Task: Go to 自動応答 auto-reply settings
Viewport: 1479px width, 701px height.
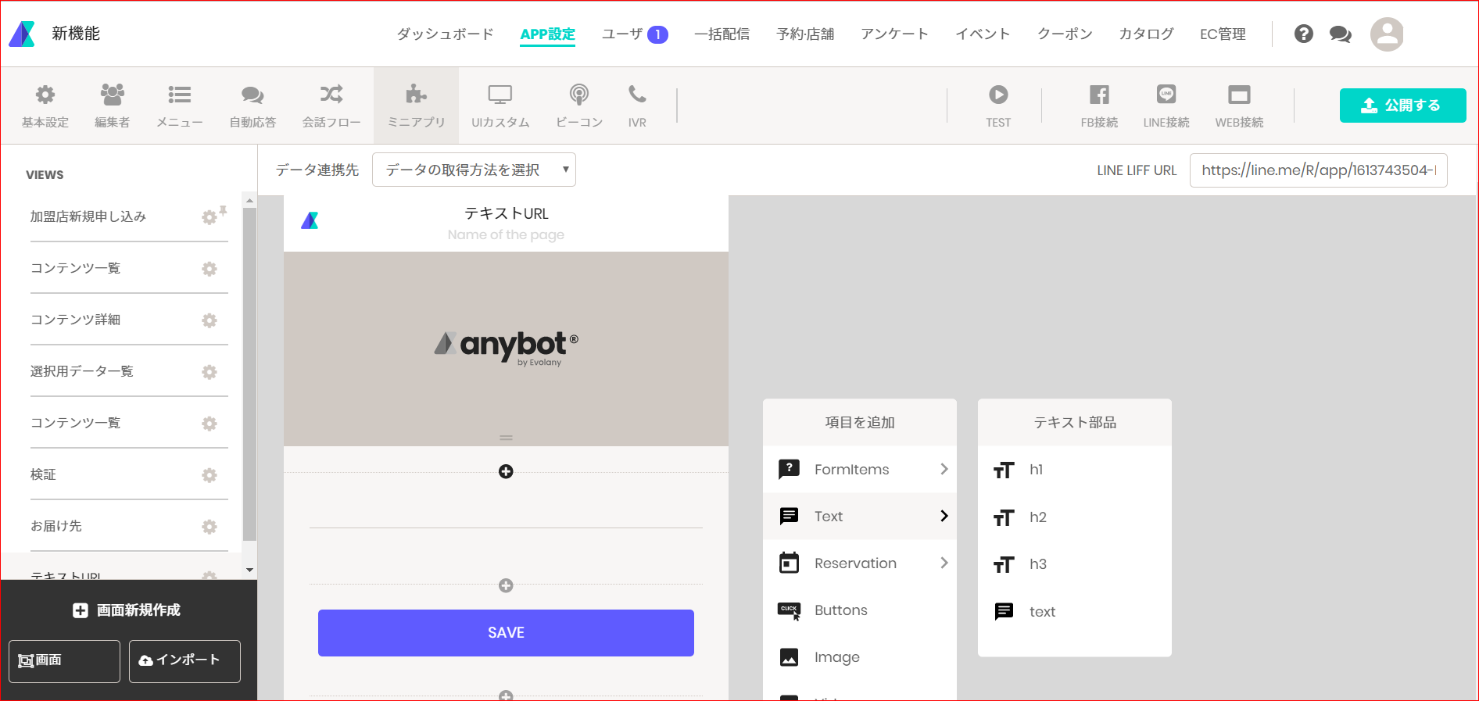Action: click(252, 106)
